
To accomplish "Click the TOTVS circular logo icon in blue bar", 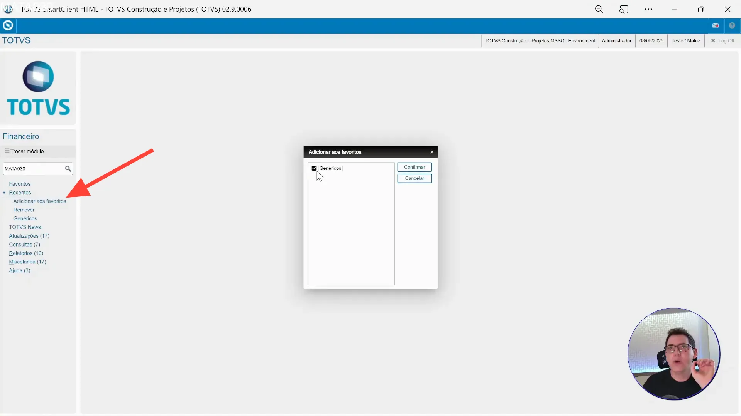I will tap(8, 25).
